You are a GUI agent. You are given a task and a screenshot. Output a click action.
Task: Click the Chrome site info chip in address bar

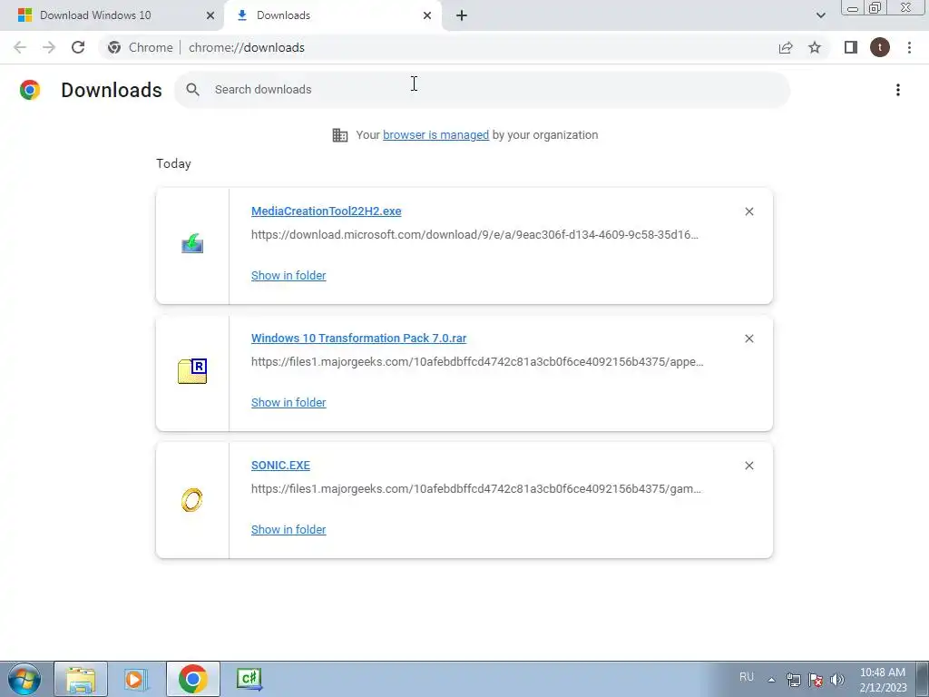(141, 47)
